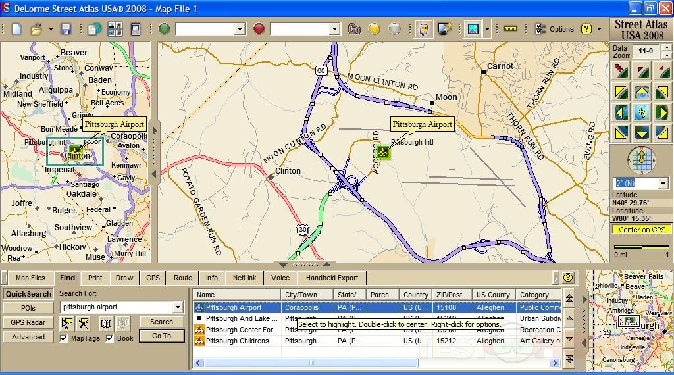Pan the map north with the up arrow

pyautogui.click(x=642, y=91)
